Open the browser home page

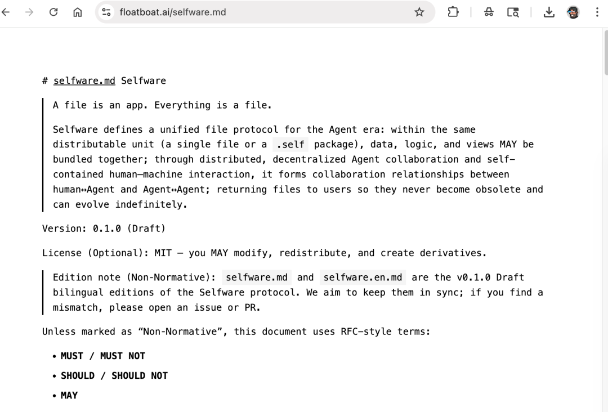pos(78,12)
